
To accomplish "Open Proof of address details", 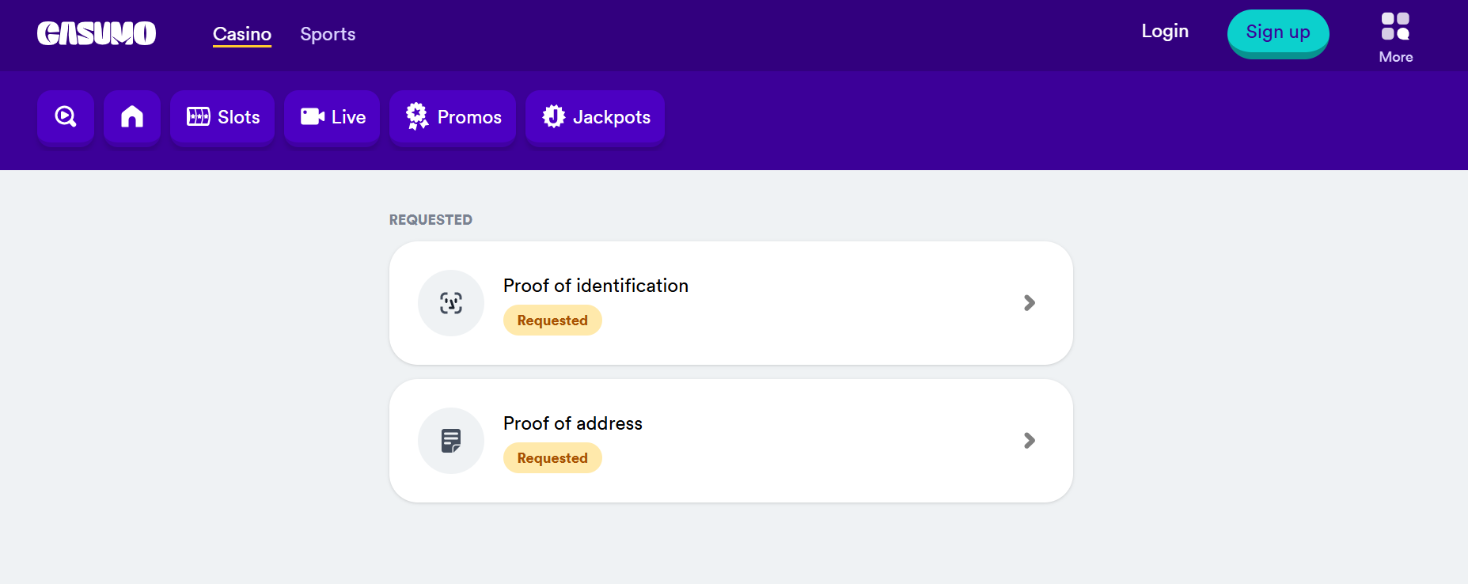I will click(1030, 441).
